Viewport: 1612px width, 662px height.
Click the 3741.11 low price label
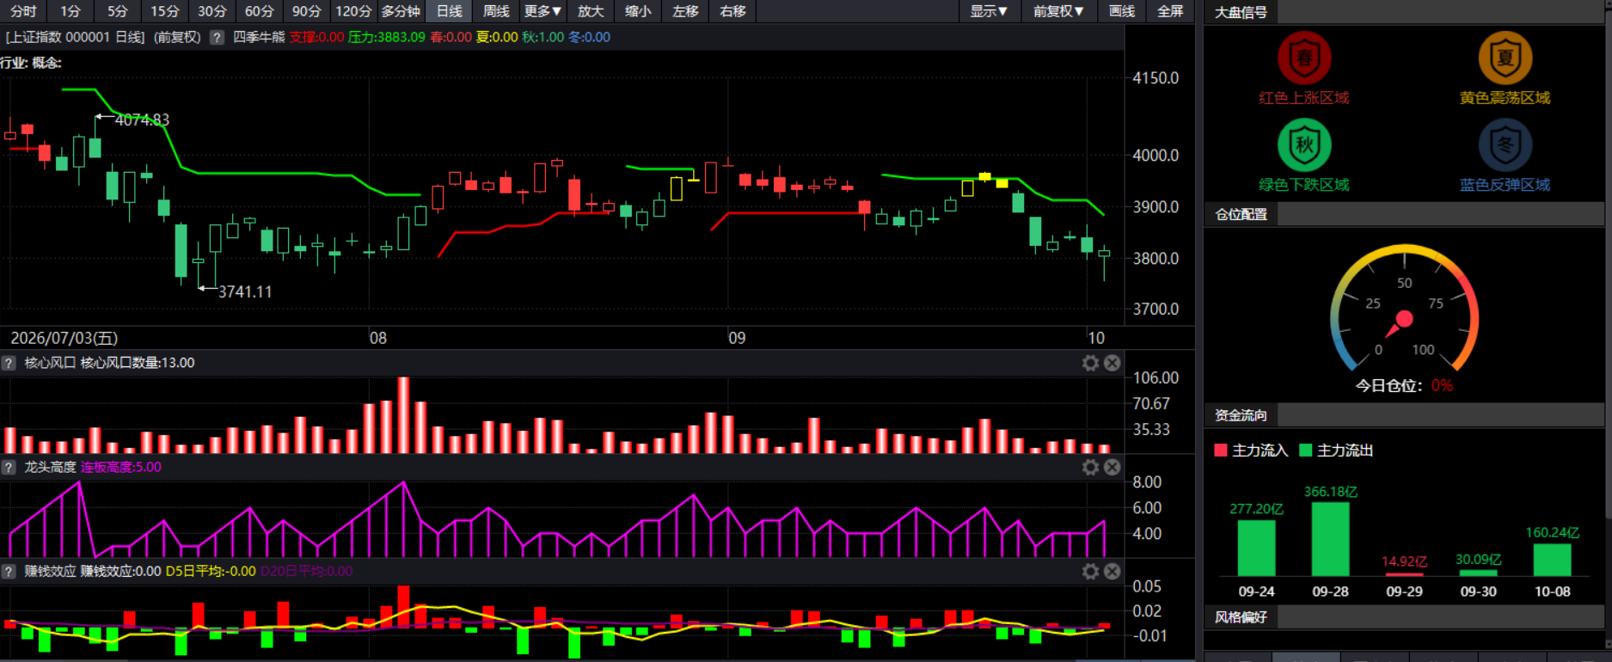click(245, 291)
